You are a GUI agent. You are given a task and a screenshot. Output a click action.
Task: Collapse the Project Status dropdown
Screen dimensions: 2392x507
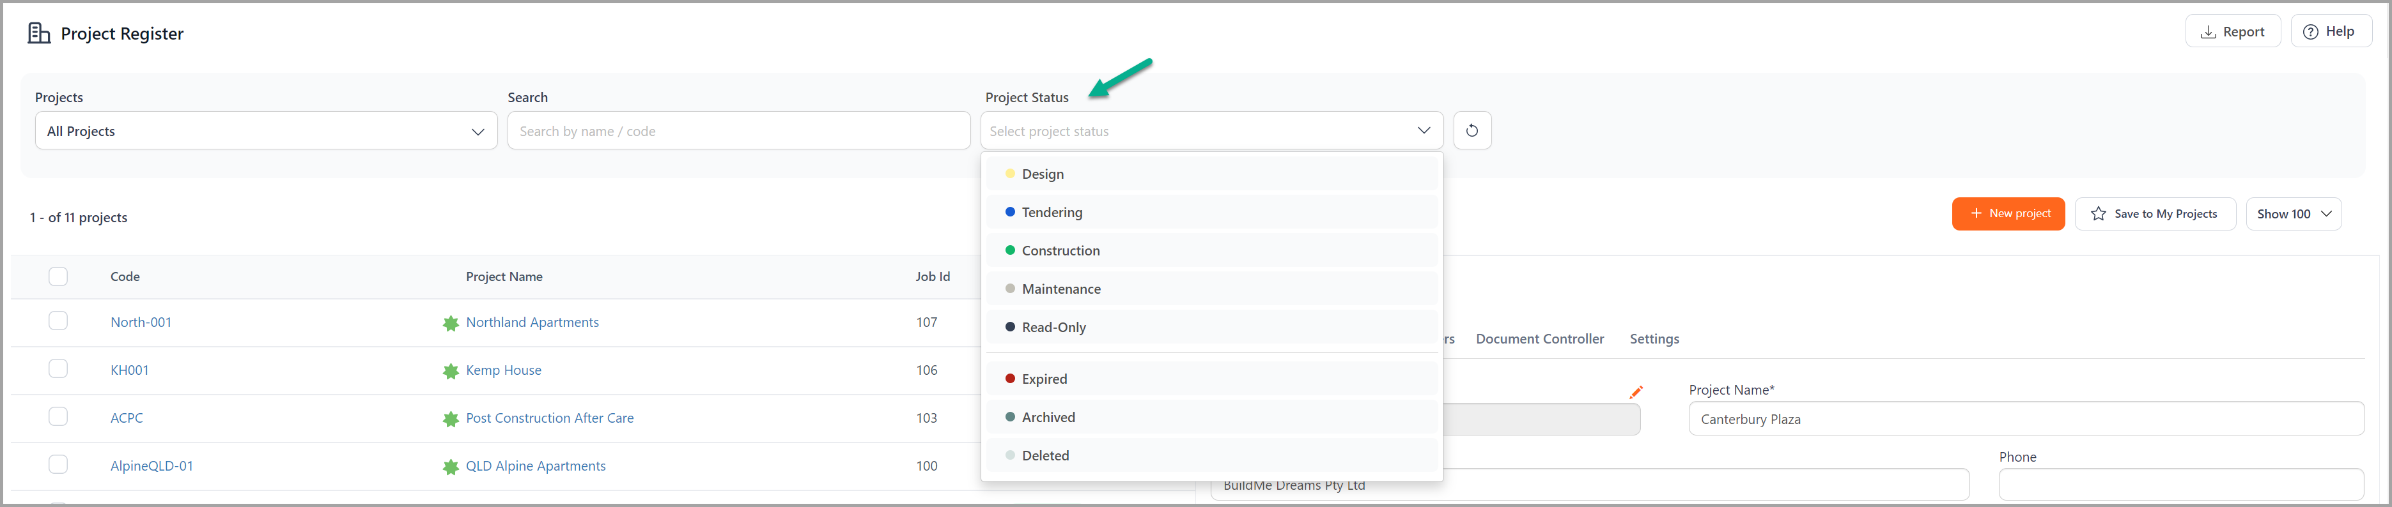coord(1212,131)
